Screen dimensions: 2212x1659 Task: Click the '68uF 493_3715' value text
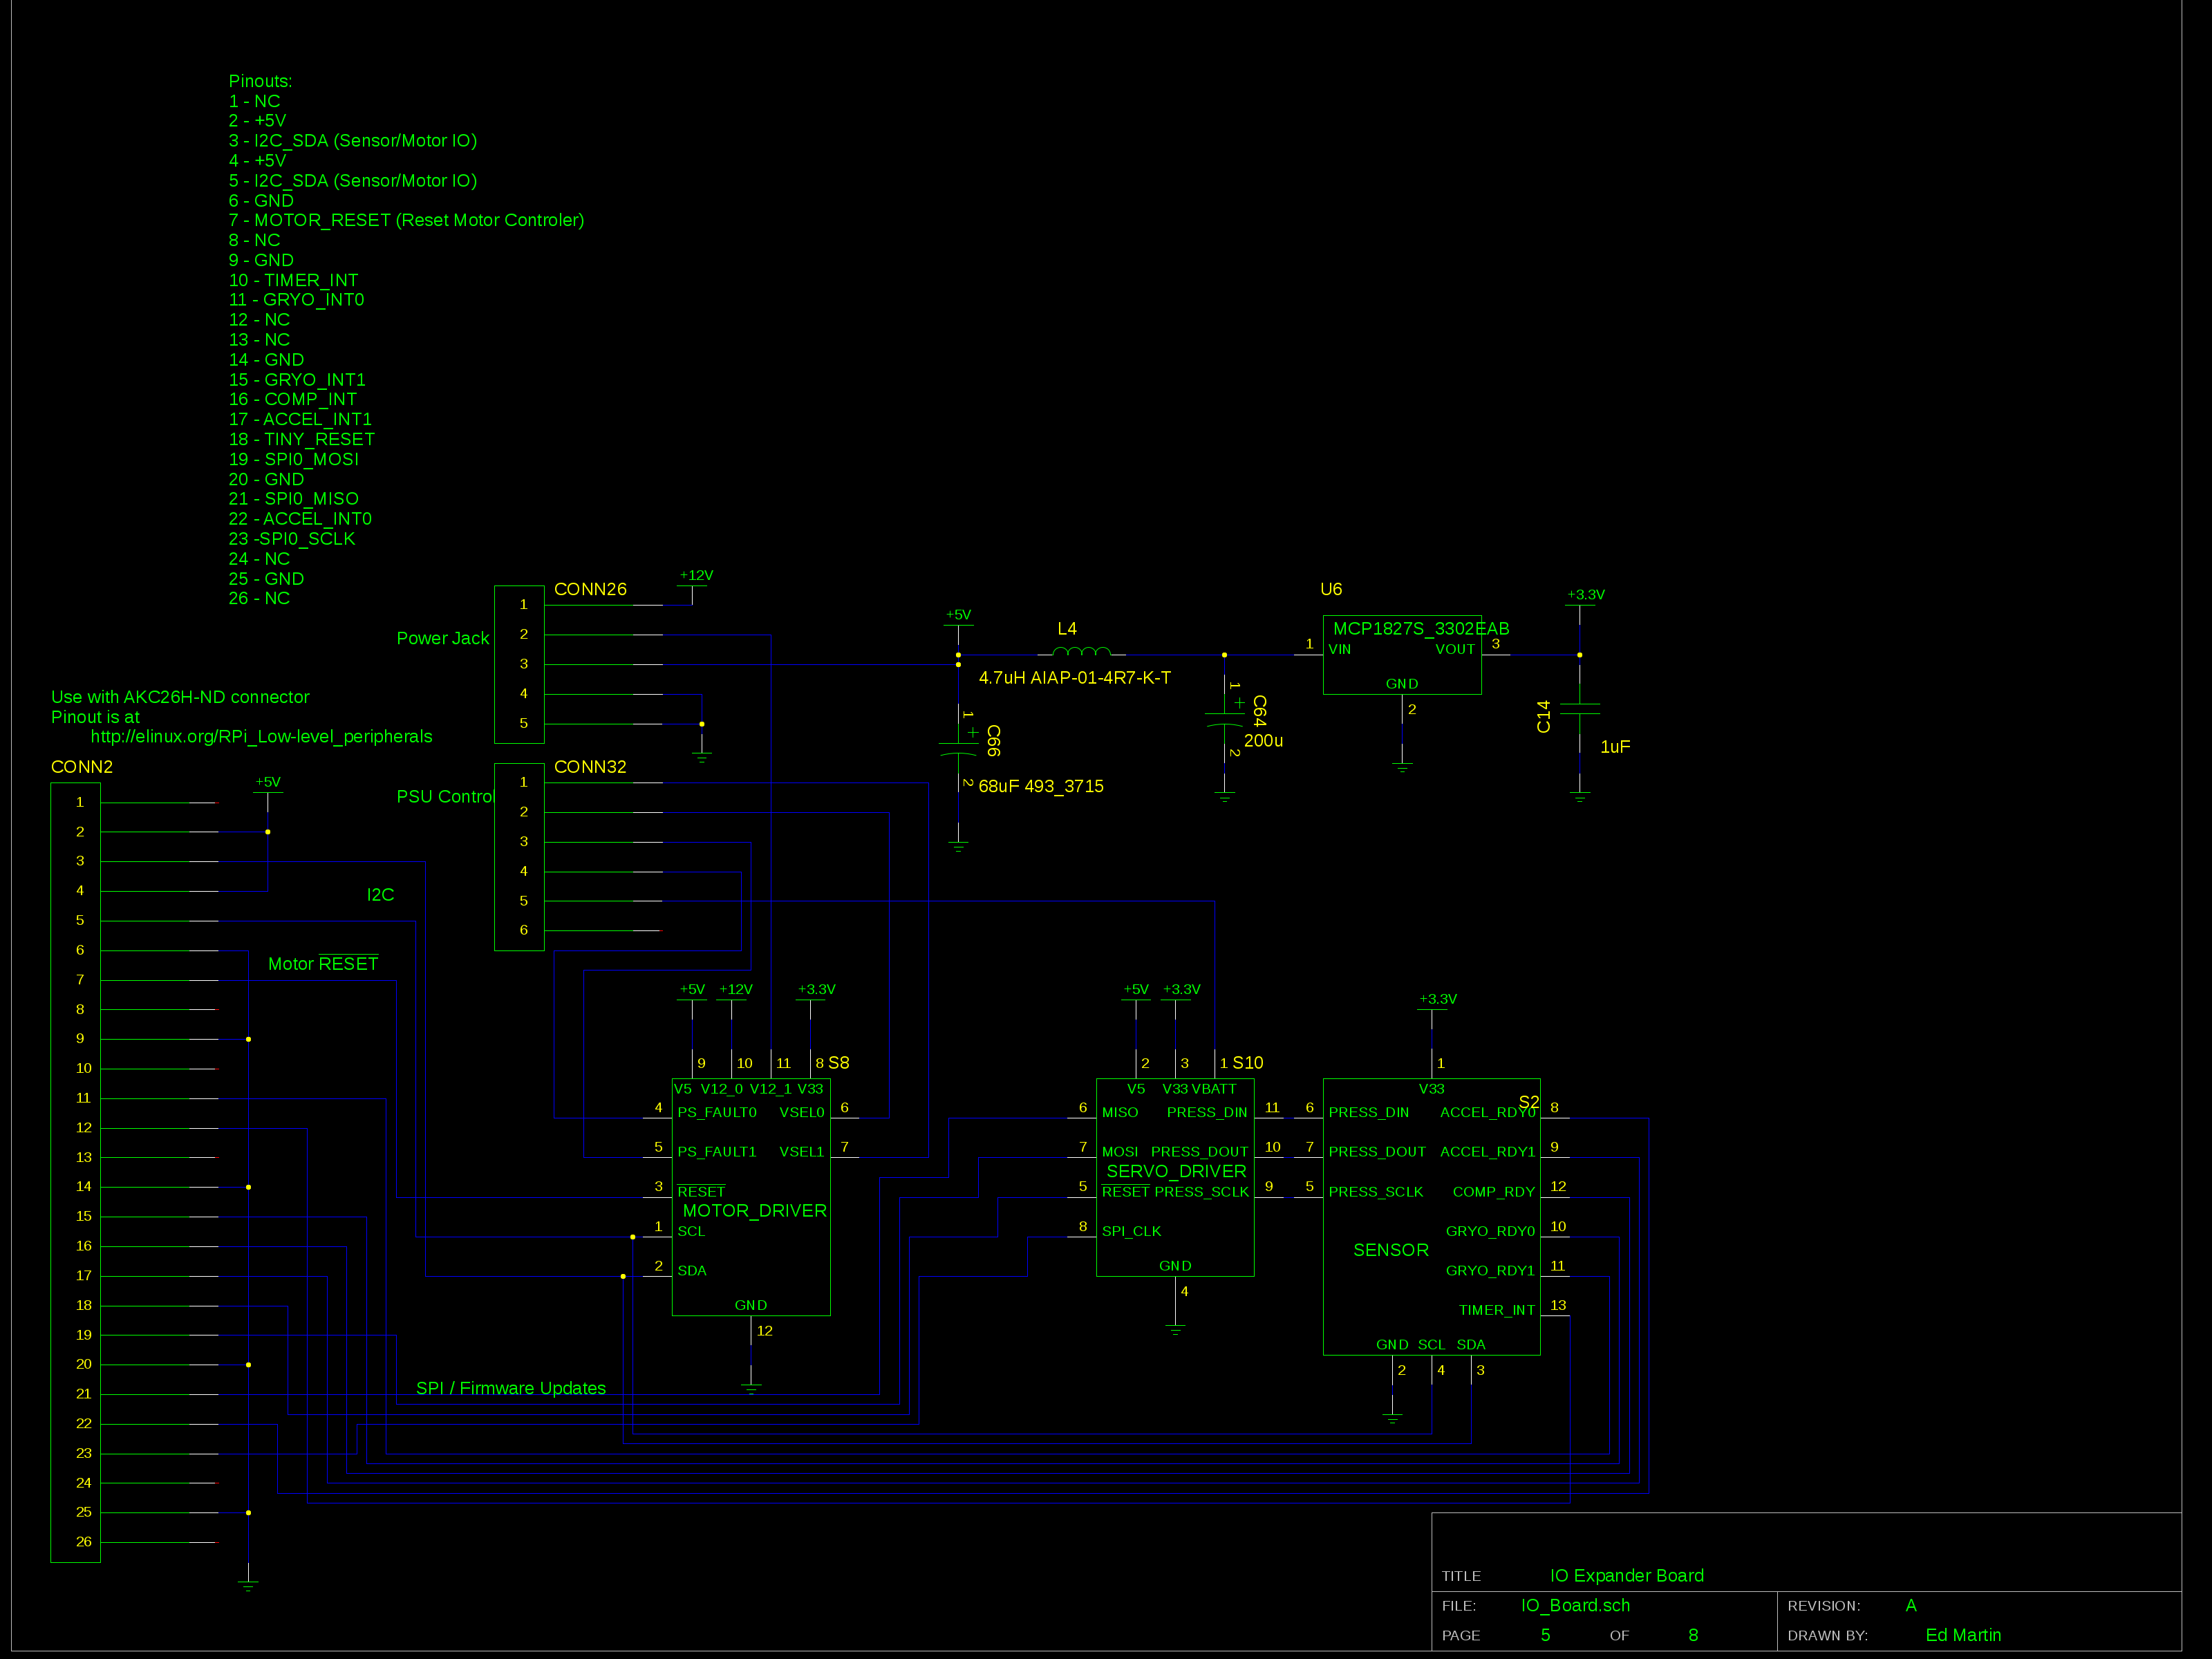[x=1040, y=786]
